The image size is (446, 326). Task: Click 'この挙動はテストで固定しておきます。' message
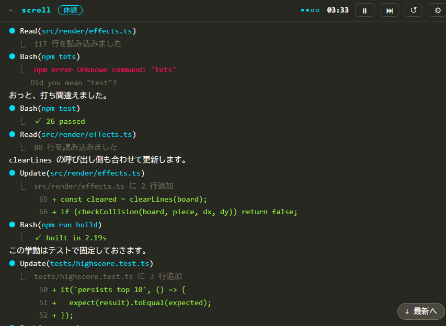[78, 251]
